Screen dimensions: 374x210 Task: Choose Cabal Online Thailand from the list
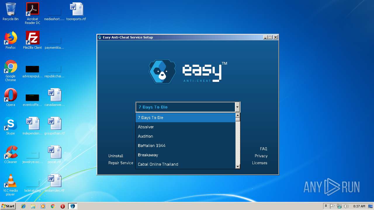point(186,164)
